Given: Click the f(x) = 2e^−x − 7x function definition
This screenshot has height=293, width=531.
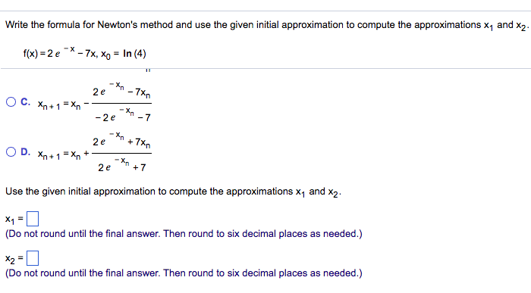Looking at the screenshot, I should click(x=60, y=52).
